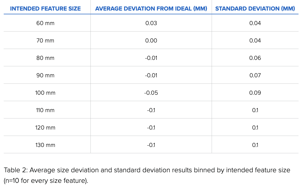Image resolution: width=305 pixels, height=191 pixels.
Task: Click the -0.05 average deviation value
Action: (151, 93)
